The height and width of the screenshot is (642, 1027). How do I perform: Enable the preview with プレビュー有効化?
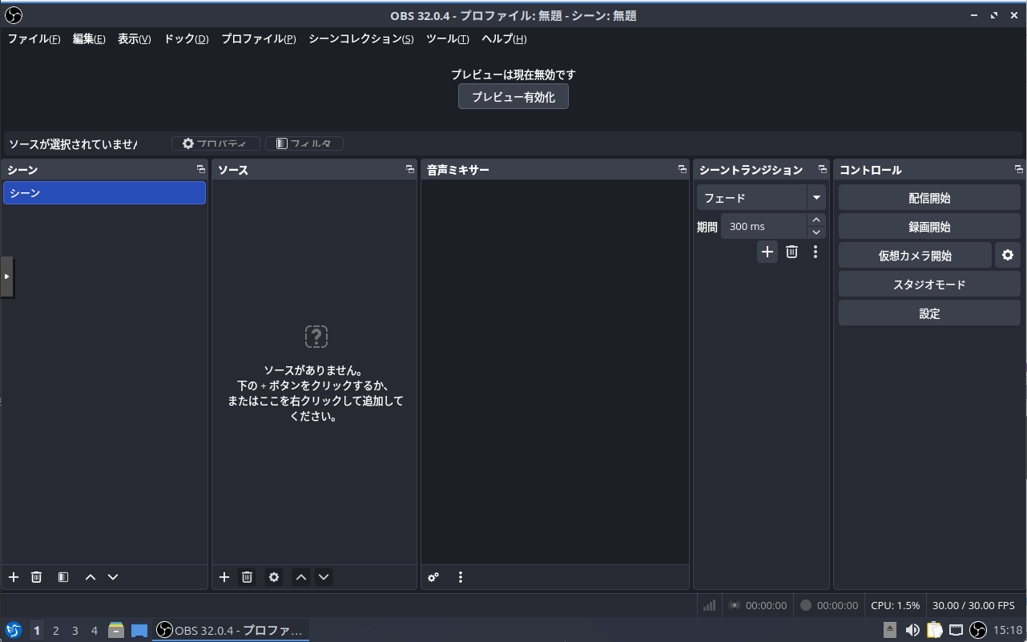pos(513,97)
